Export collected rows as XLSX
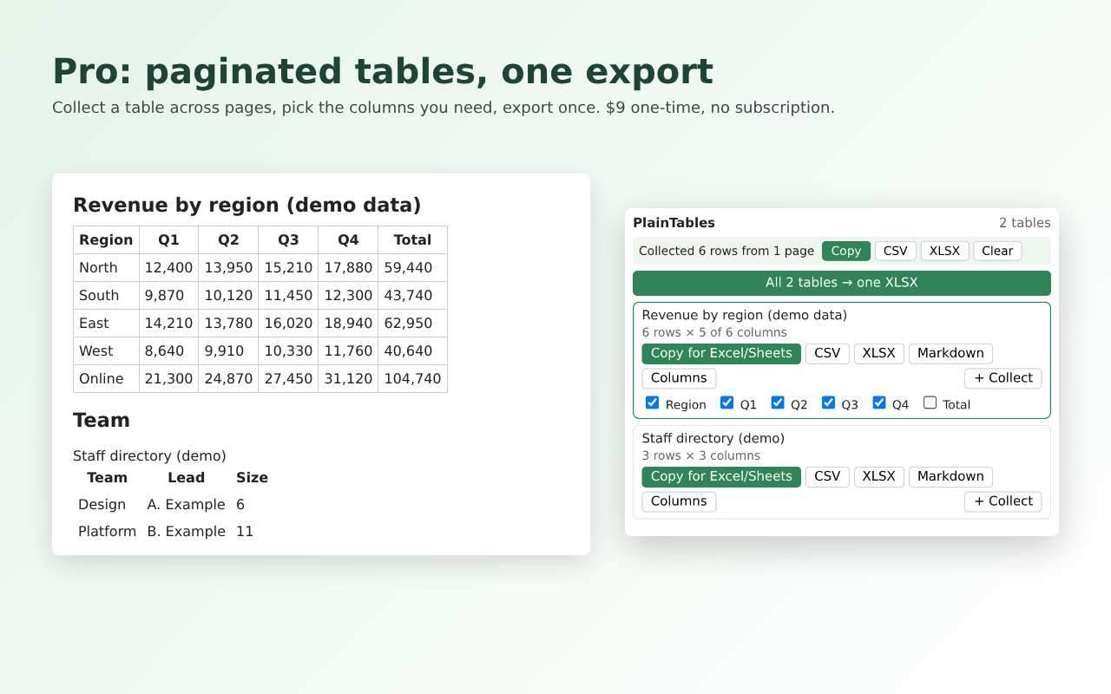 (x=944, y=251)
